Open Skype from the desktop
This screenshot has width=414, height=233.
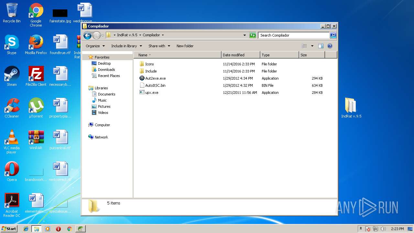pos(12,45)
